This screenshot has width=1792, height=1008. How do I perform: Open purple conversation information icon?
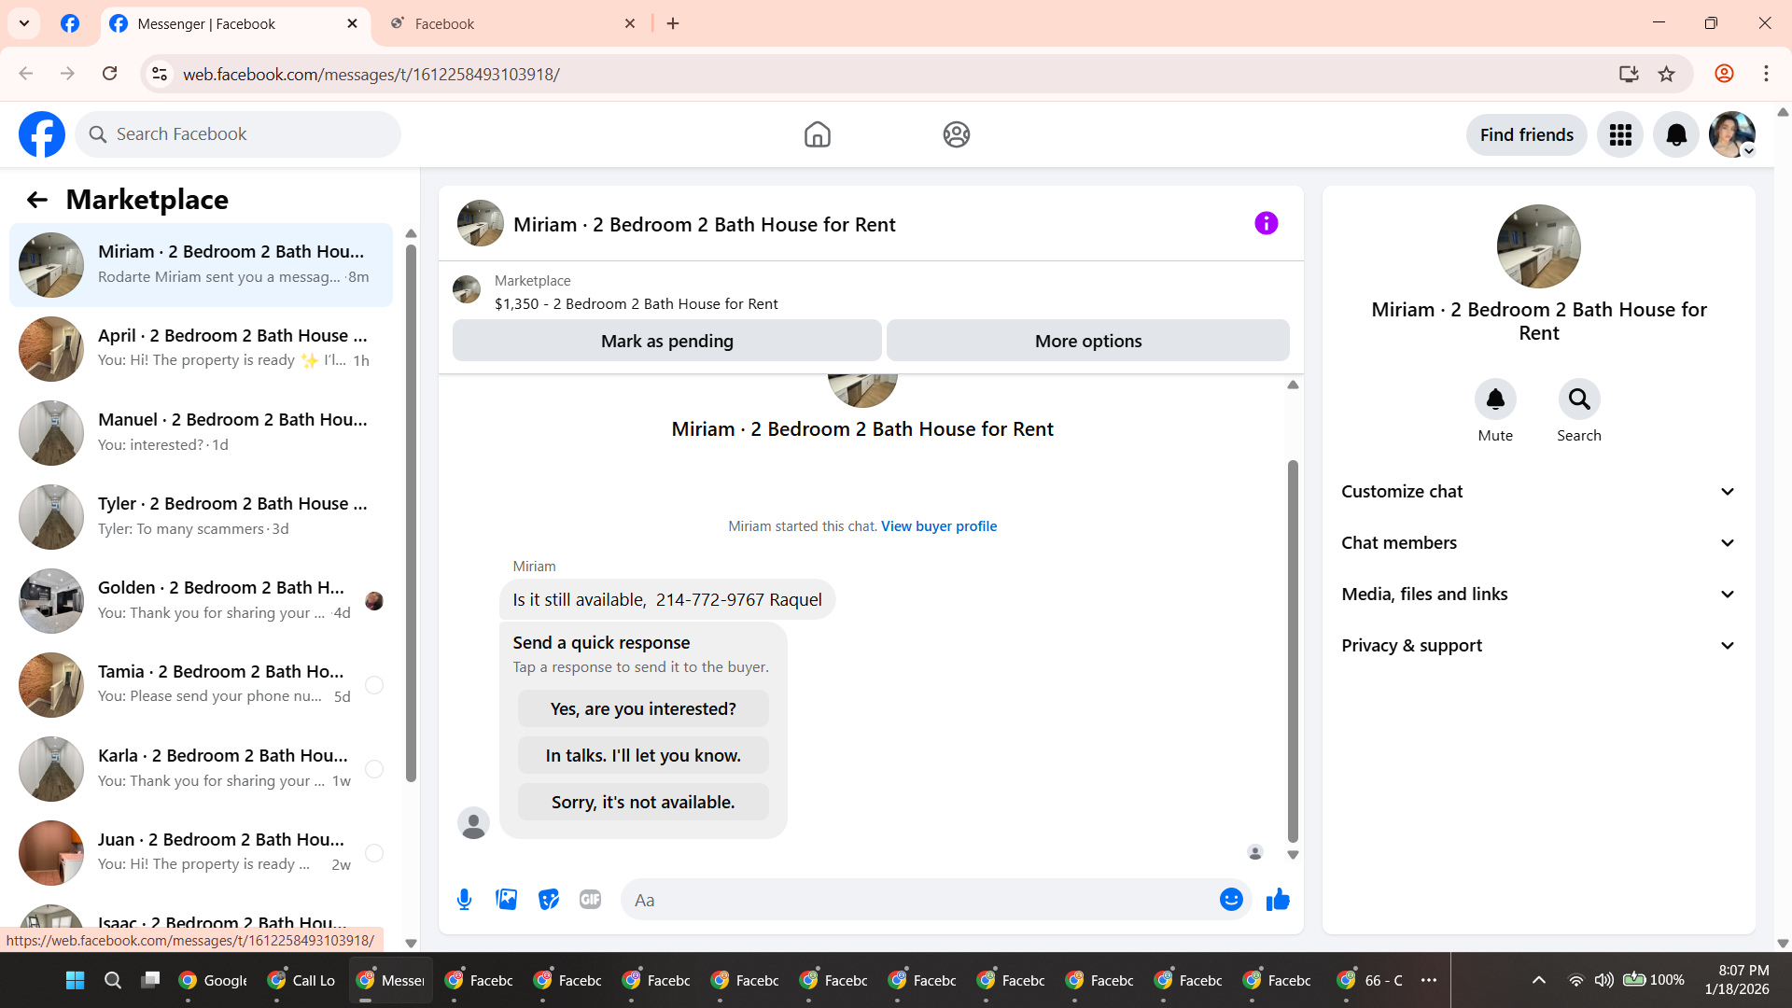1266,224
